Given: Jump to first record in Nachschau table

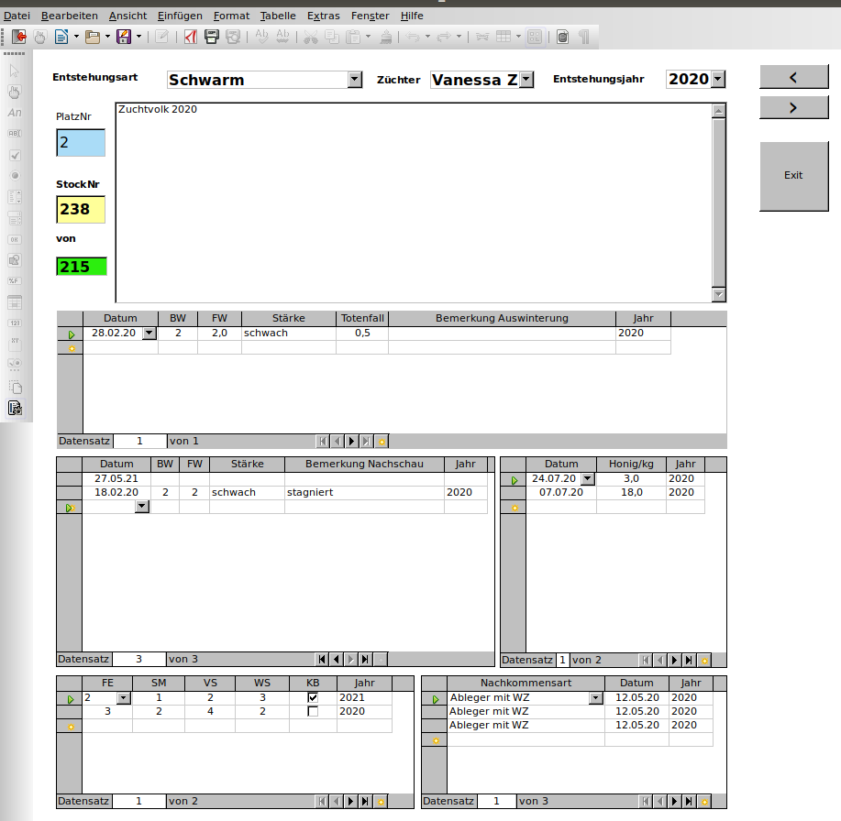Looking at the screenshot, I should [x=321, y=659].
